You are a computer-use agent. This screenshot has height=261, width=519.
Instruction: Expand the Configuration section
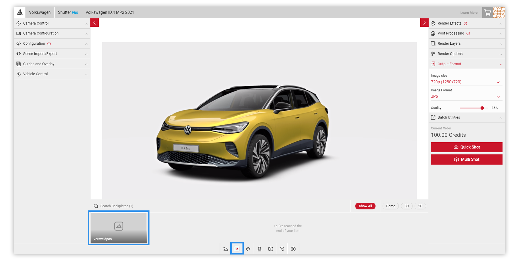click(52, 44)
